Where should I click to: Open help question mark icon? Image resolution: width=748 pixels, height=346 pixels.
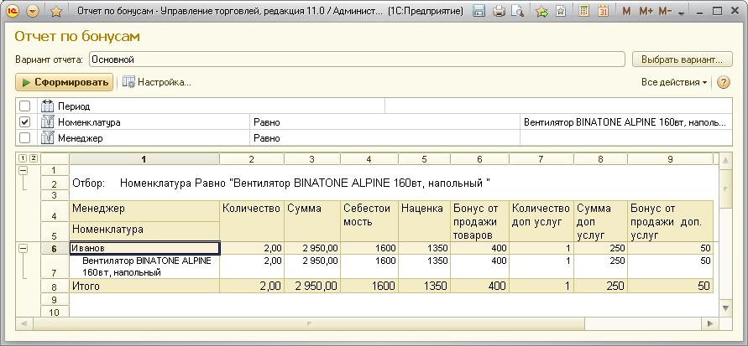723,82
